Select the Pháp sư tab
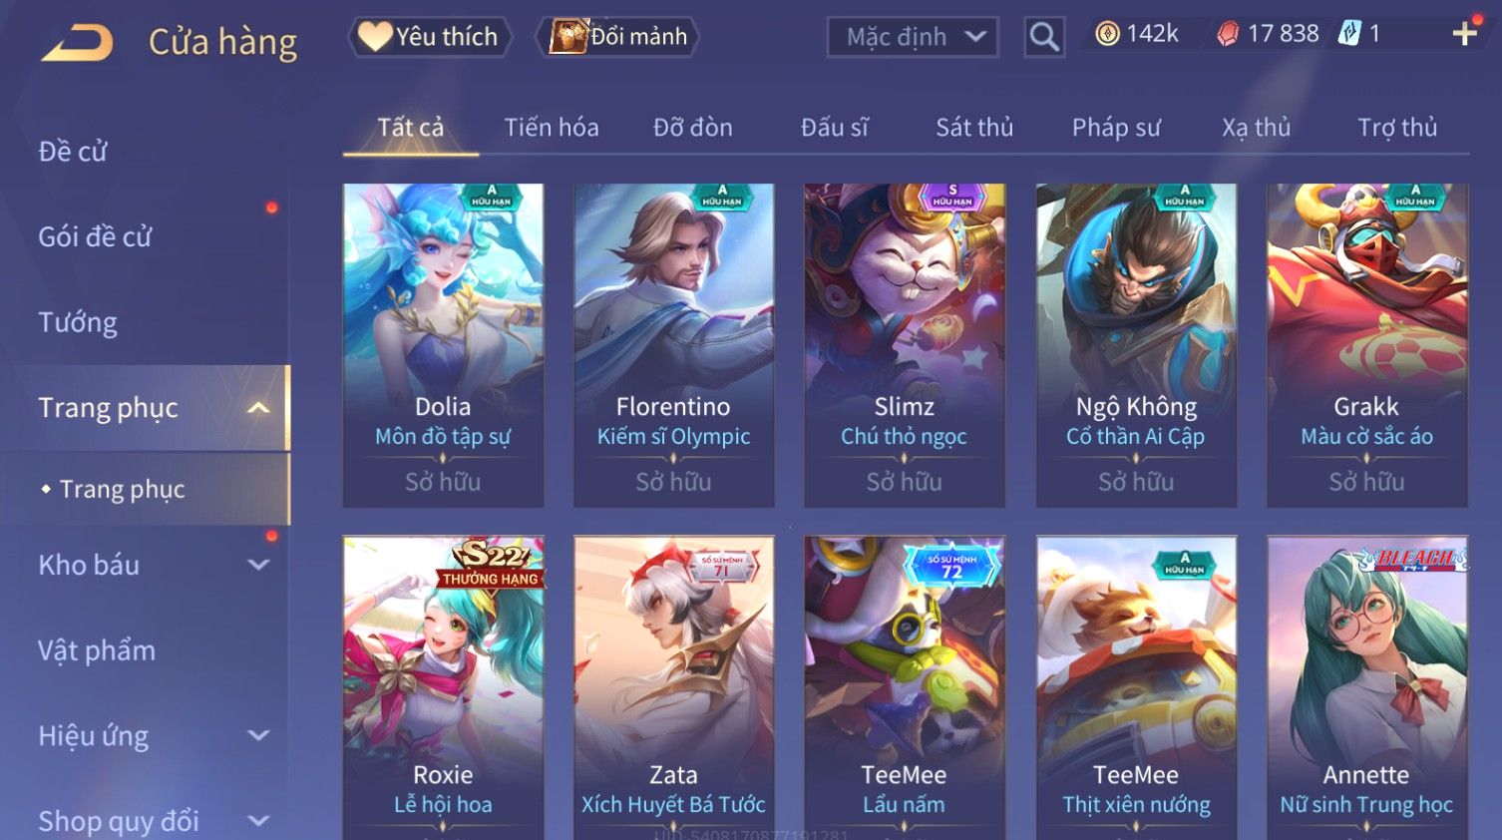 [1116, 128]
